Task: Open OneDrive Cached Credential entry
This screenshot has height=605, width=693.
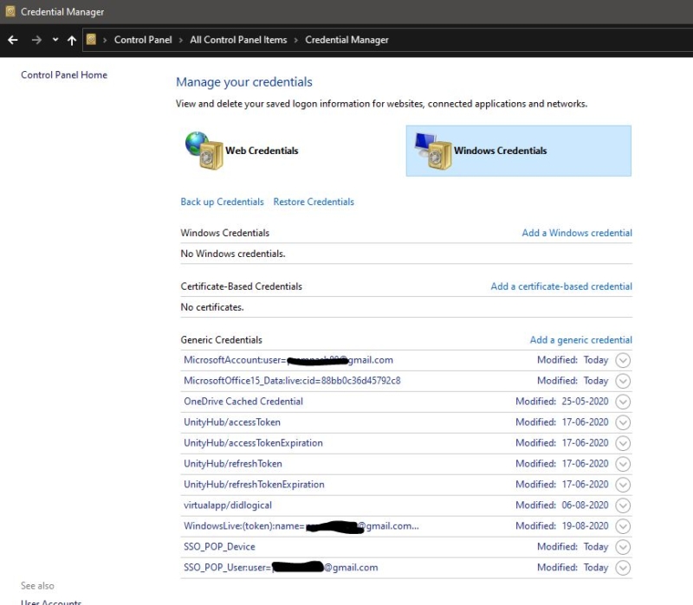Action: [243, 402]
